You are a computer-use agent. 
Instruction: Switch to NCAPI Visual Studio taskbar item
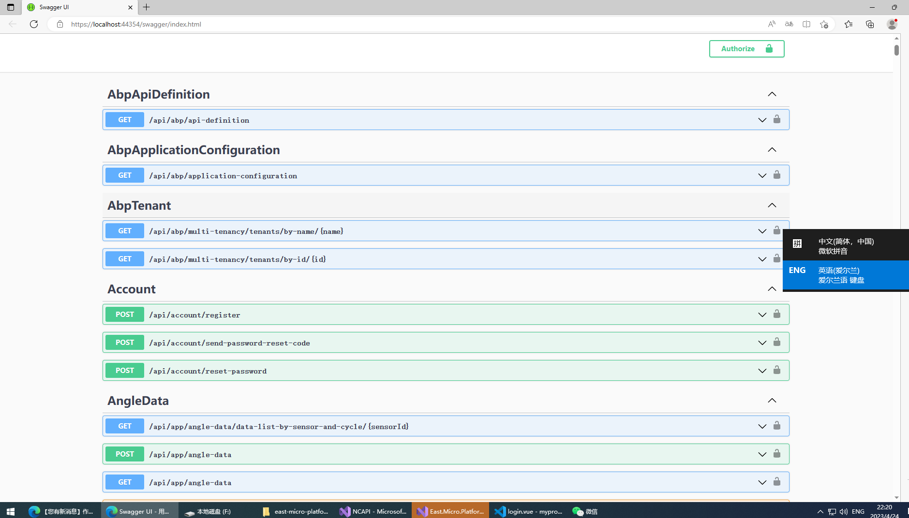[373, 511]
